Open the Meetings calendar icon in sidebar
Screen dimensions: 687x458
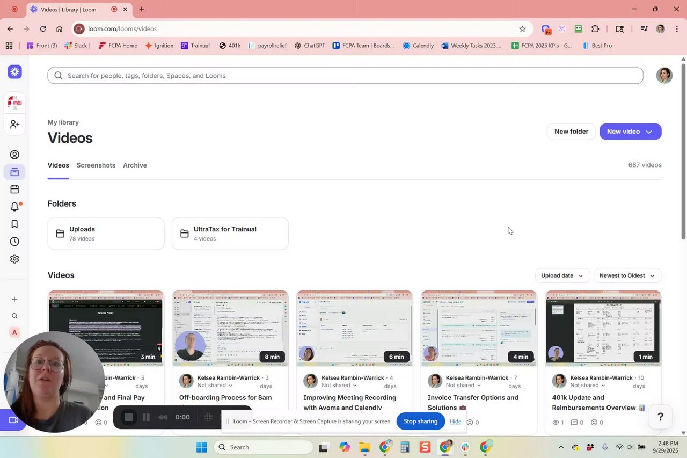(14, 189)
